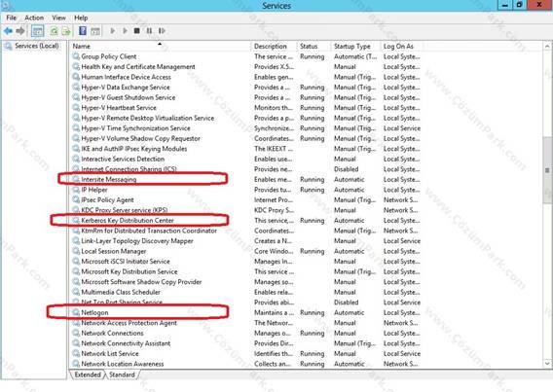Image resolution: width=553 pixels, height=392 pixels.
Task: Click the Stop Service toolbar button
Action: pos(137,31)
